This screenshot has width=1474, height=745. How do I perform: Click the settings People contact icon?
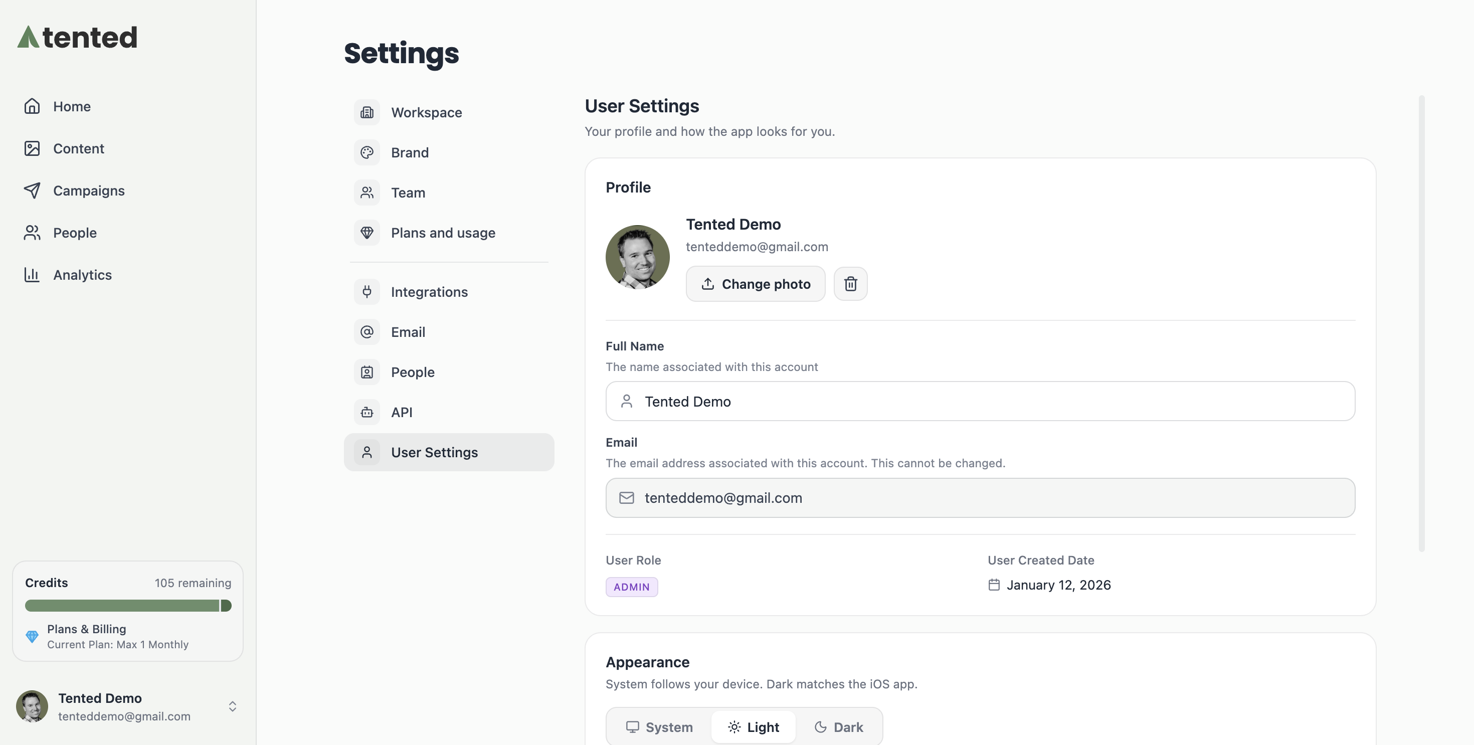[x=367, y=372]
